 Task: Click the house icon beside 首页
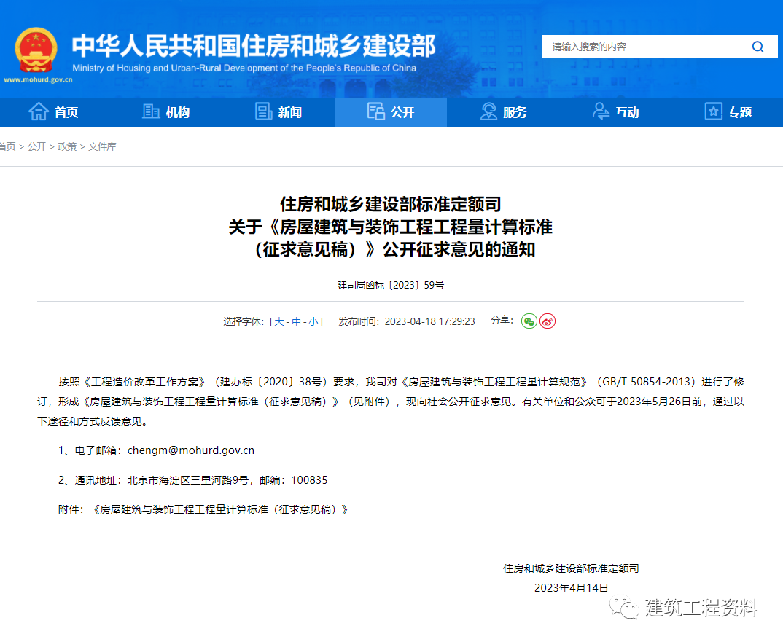pyautogui.click(x=39, y=111)
